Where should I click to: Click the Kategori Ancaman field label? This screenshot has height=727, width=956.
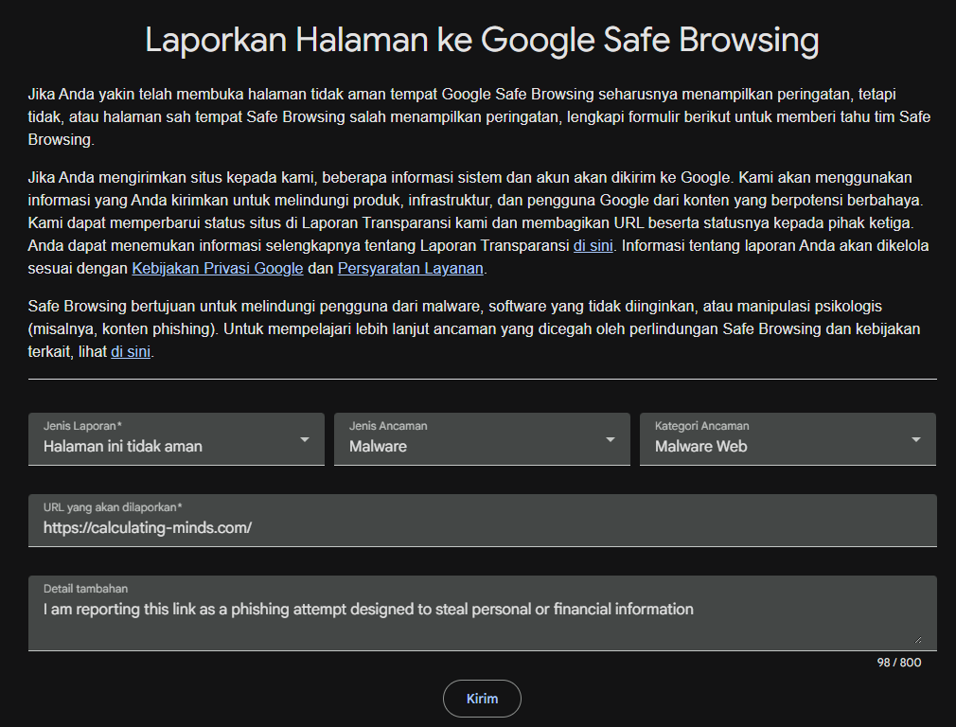pyautogui.click(x=701, y=426)
